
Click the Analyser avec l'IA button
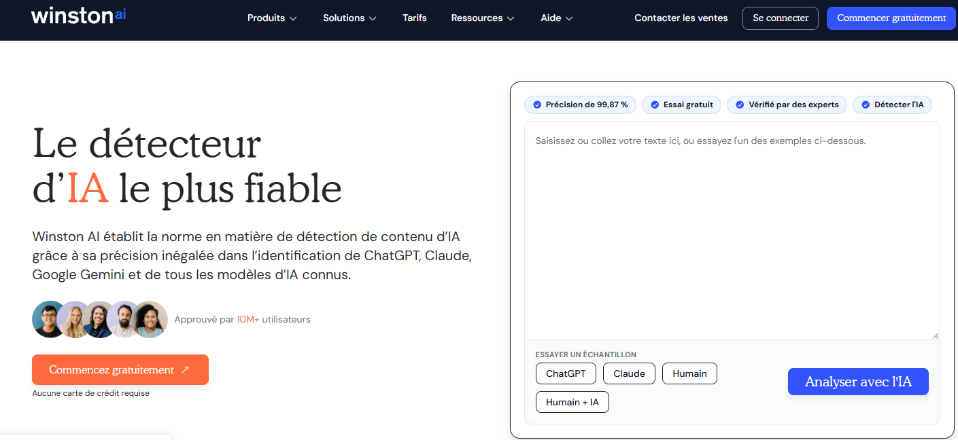(858, 382)
